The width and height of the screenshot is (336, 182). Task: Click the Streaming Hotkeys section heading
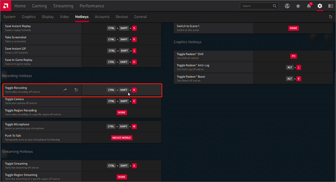click(17, 152)
